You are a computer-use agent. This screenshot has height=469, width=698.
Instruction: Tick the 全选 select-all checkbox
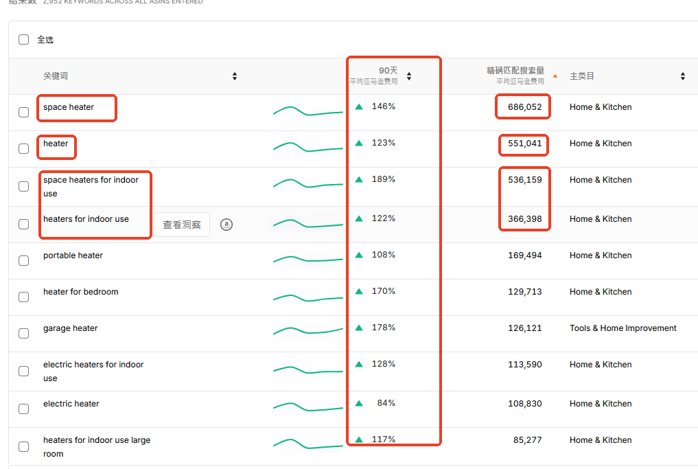tap(23, 40)
